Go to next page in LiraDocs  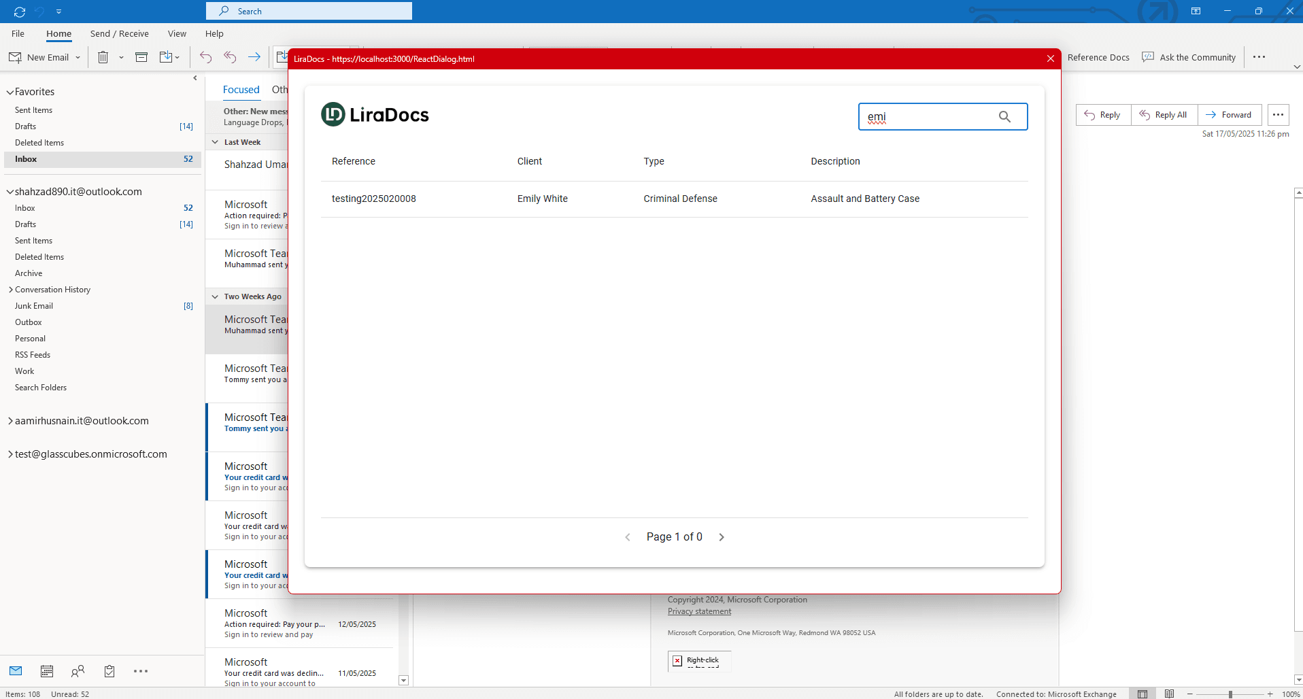(722, 537)
